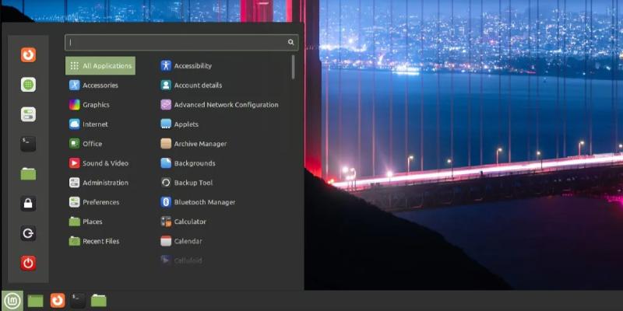Click the lock screen padlock icon

(28, 204)
